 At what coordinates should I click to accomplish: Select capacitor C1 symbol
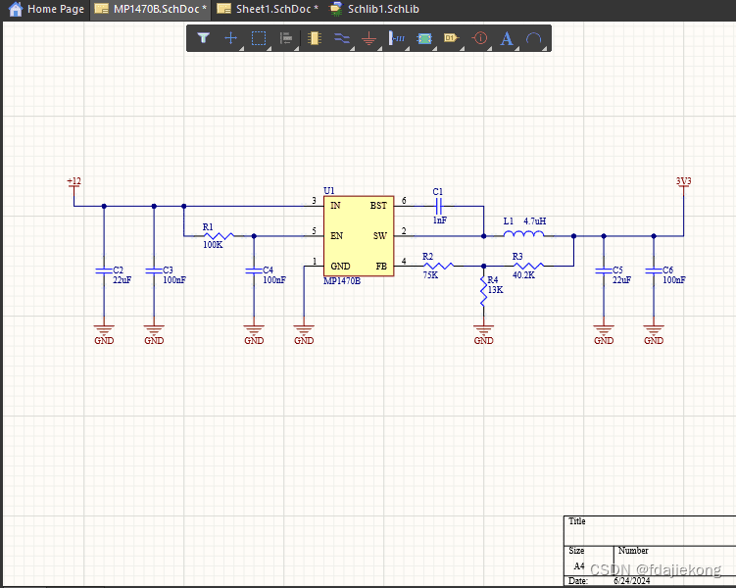pyautogui.click(x=438, y=206)
